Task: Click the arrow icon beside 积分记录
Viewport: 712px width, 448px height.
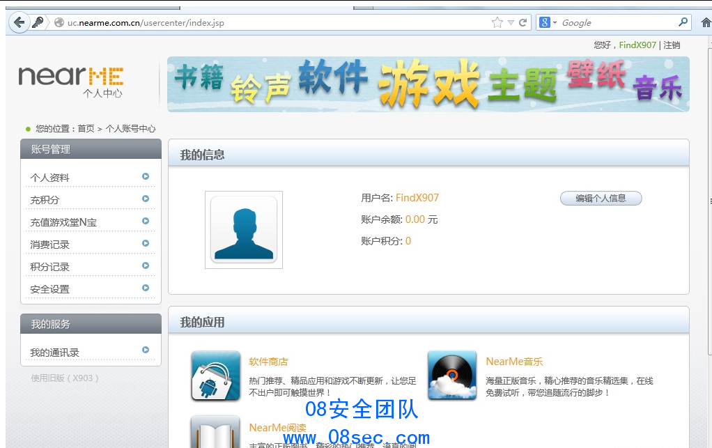Action: pyautogui.click(x=146, y=265)
